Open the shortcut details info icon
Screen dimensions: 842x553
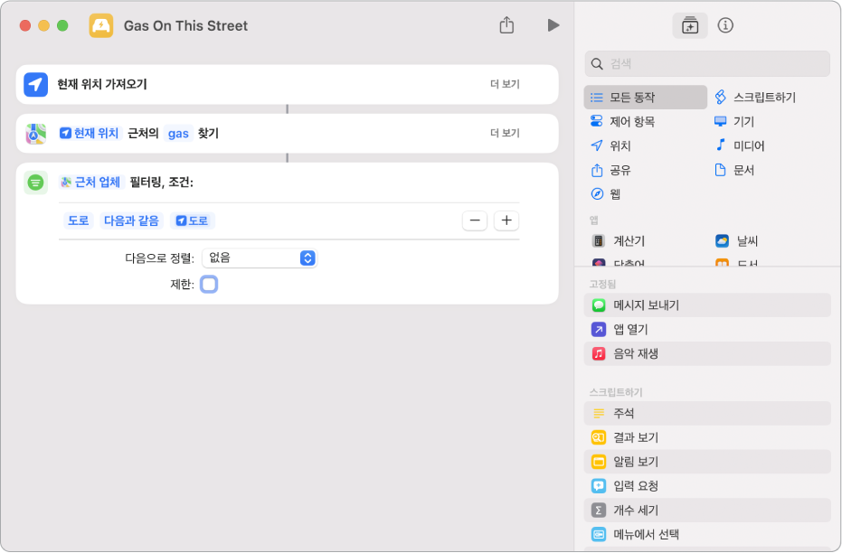tap(725, 25)
